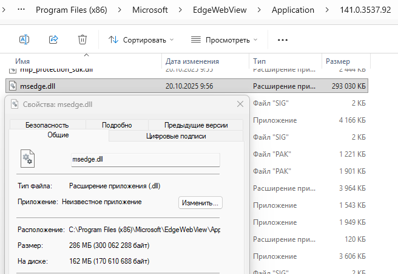Image resolution: width=398 pixels, height=274 pixels.
Task: Switch to the Цифровые подписи tab
Action: tap(176, 136)
